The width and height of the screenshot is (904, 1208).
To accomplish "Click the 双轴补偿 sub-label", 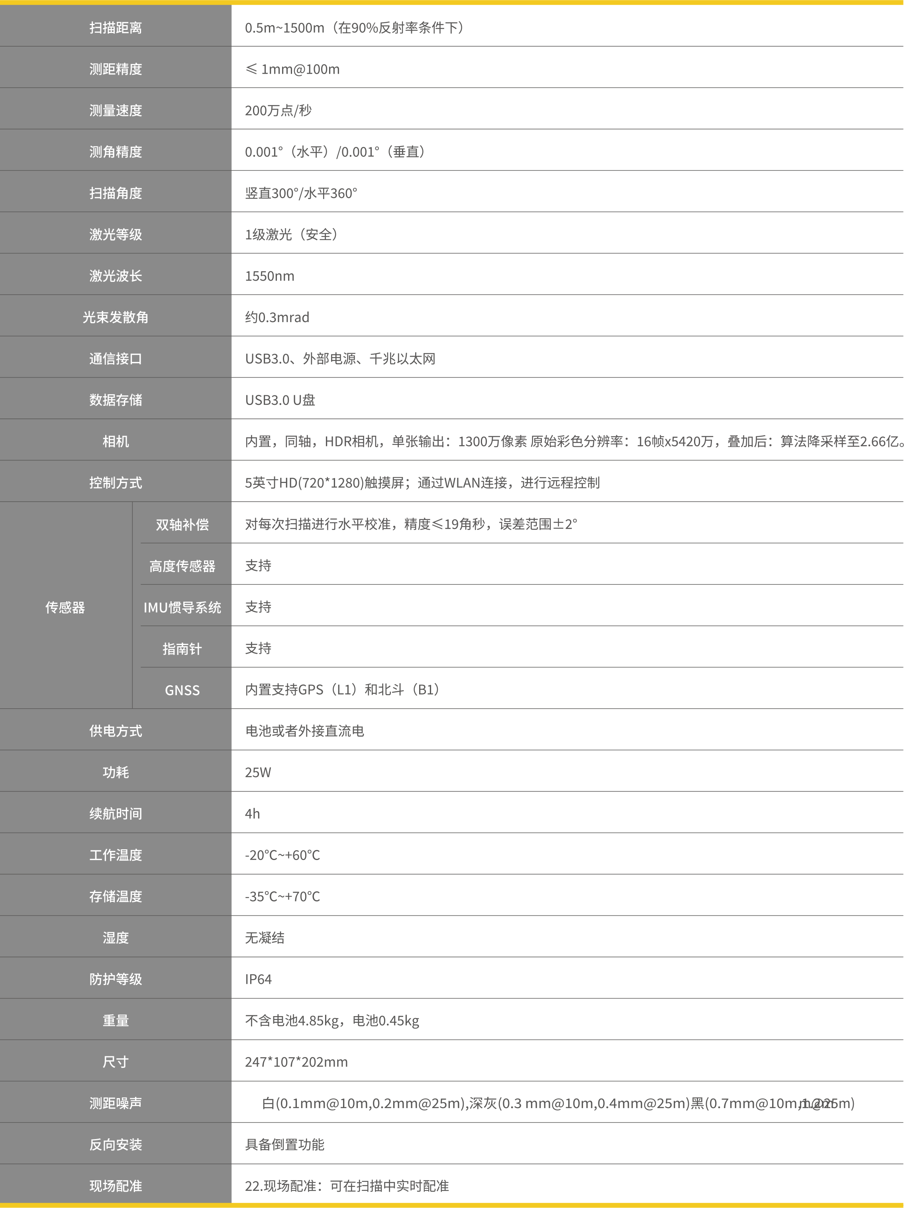I will click(x=182, y=524).
